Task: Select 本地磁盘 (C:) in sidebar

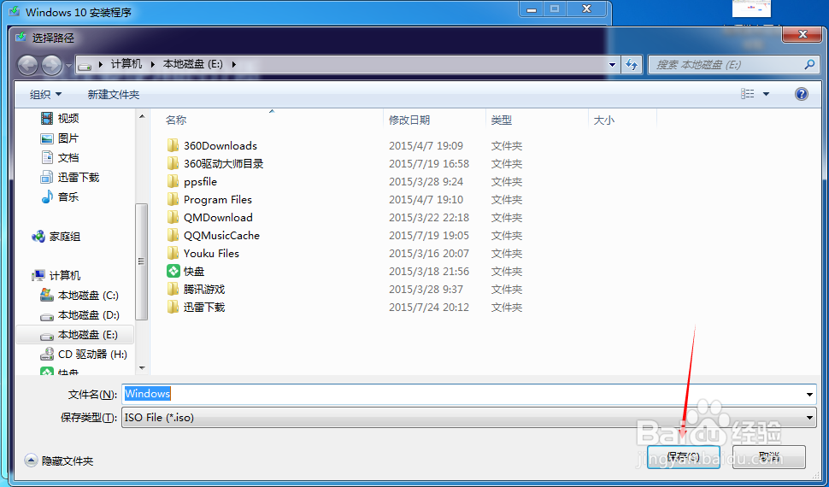Action: coord(79,295)
